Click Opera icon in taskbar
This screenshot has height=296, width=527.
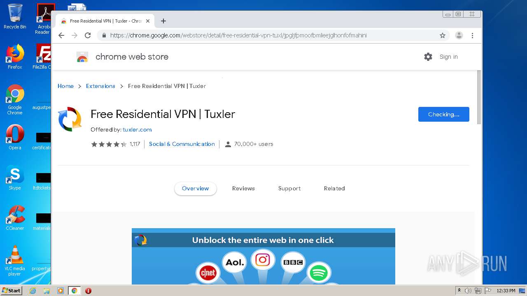88,291
